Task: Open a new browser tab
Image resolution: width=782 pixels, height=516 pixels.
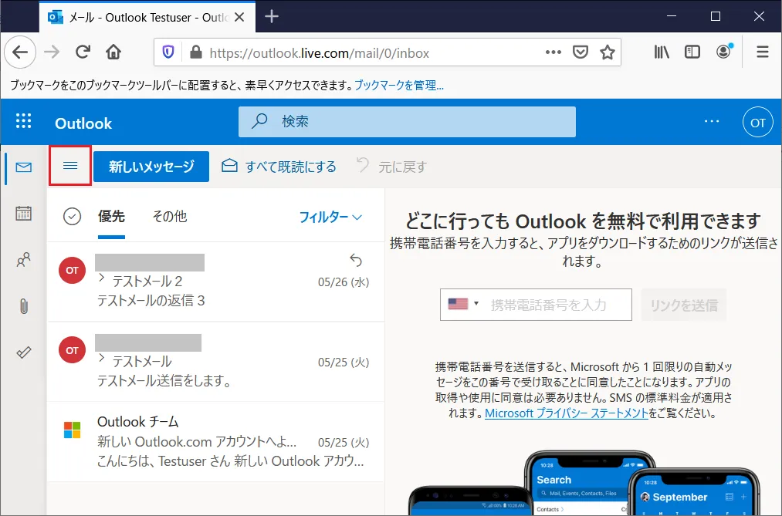Action: pyautogui.click(x=272, y=17)
